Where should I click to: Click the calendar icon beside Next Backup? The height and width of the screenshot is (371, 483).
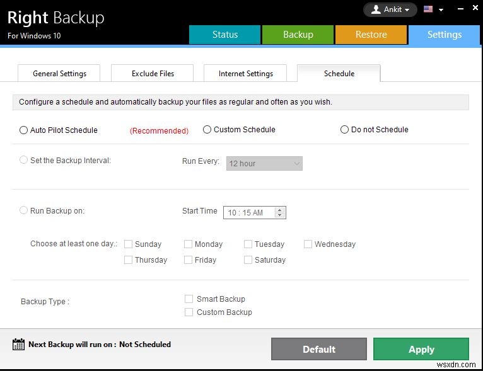tap(18, 345)
